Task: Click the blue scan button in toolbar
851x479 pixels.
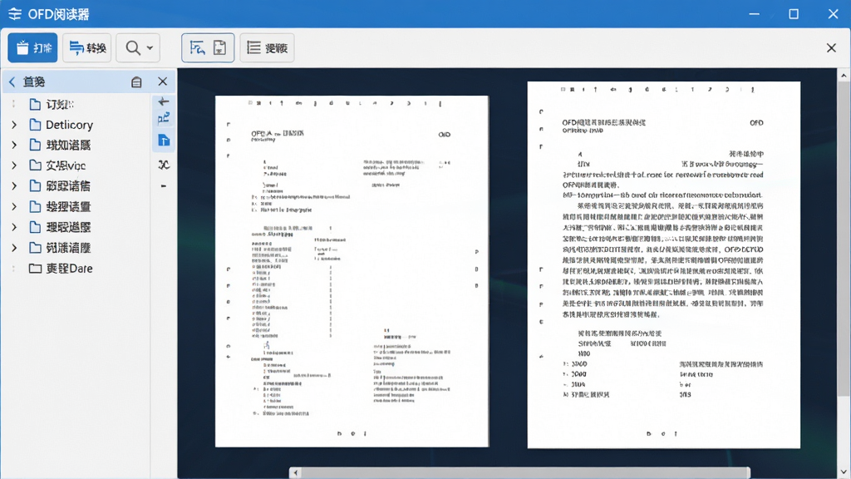Action: (x=32, y=47)
